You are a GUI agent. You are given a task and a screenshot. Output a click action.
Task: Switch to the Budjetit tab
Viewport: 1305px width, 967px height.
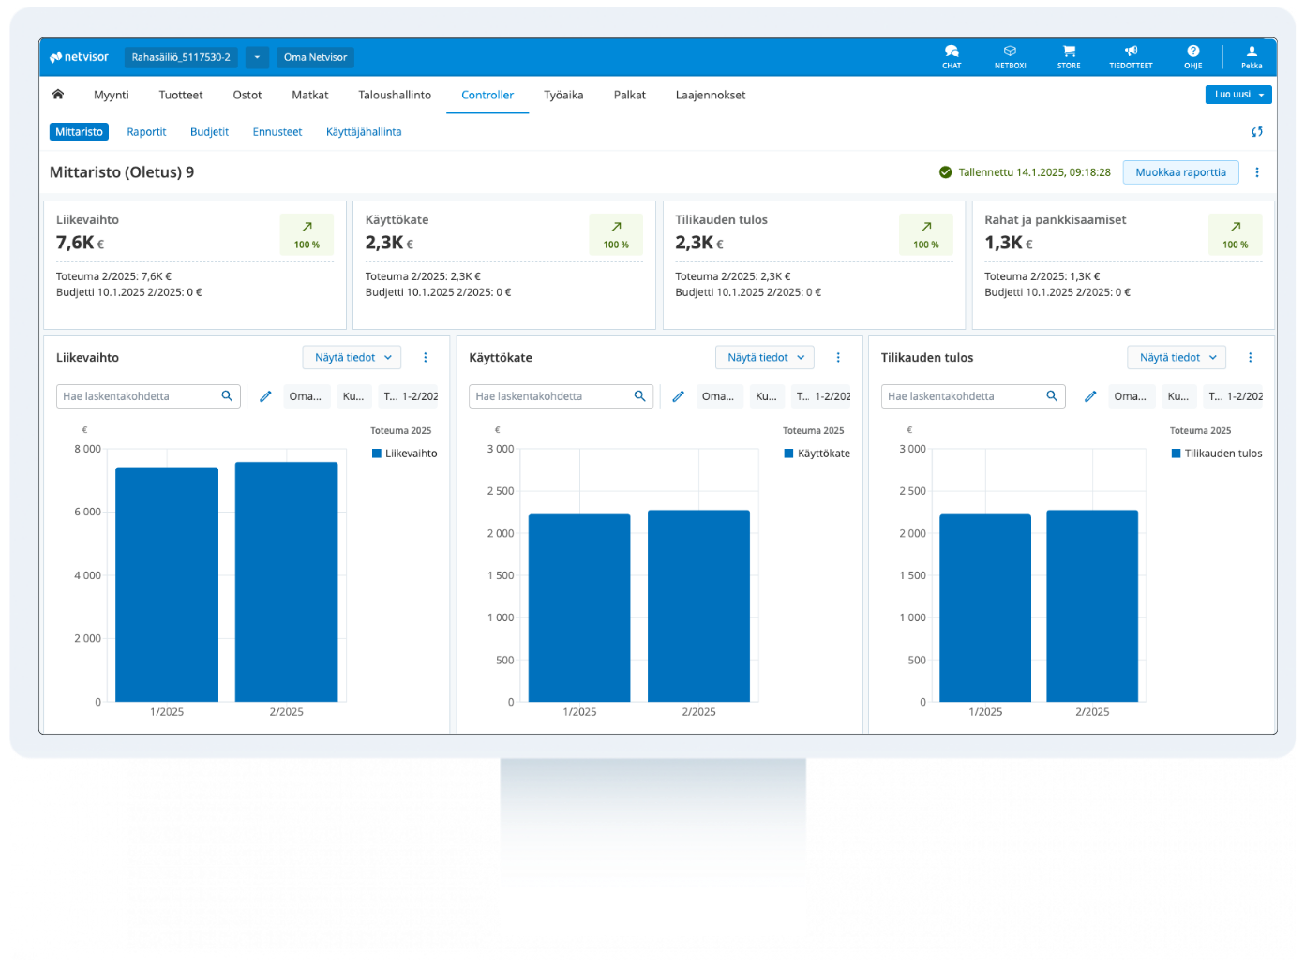pyautogui.click(x=209, y=132)
